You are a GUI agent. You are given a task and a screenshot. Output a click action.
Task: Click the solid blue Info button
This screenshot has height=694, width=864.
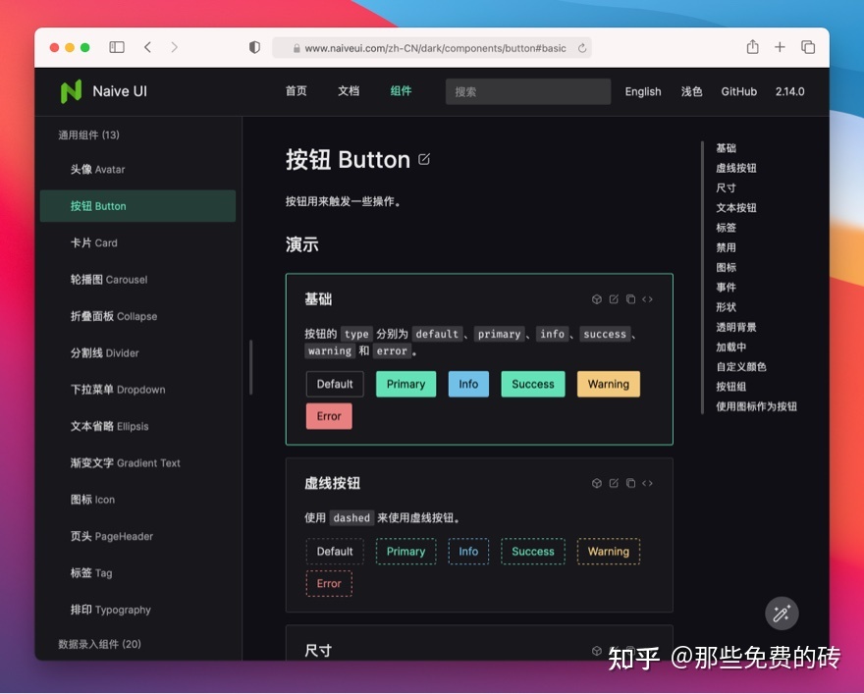[468, 384]
